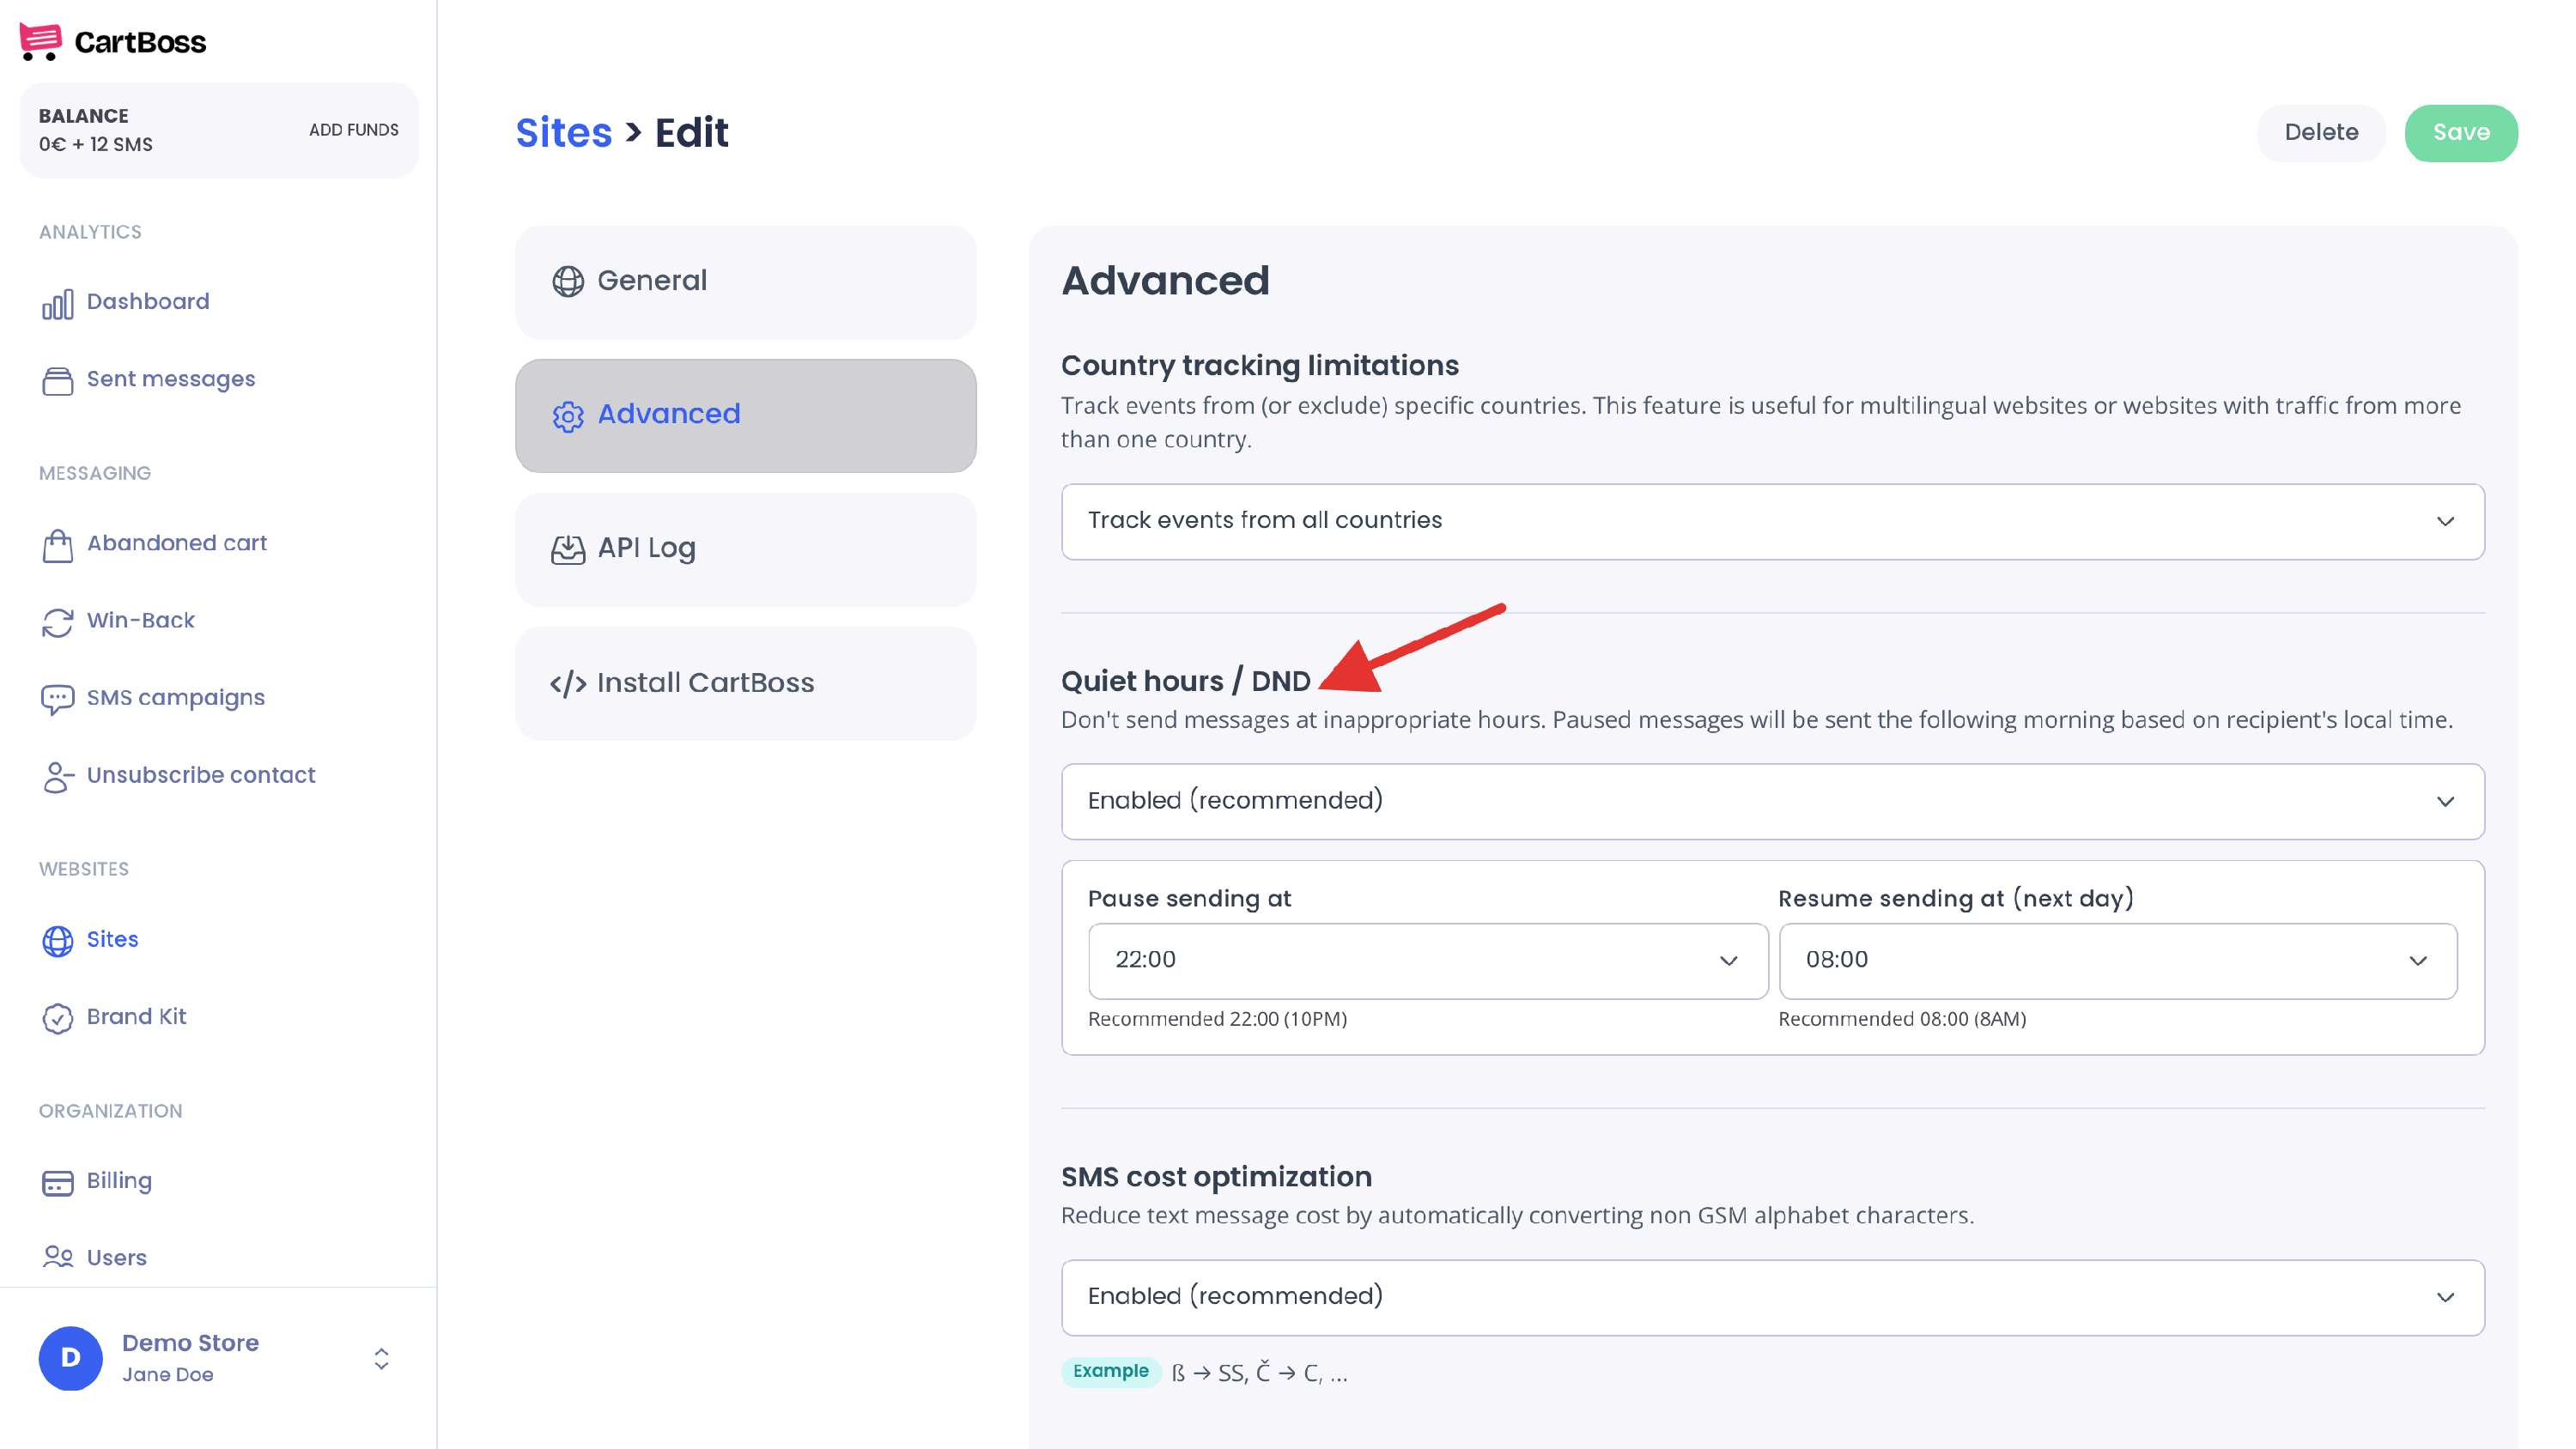Open Dashboard via its bar chart icon
The width and height of the screenshot is (2576, 1449).
click(x=58, y=304)
